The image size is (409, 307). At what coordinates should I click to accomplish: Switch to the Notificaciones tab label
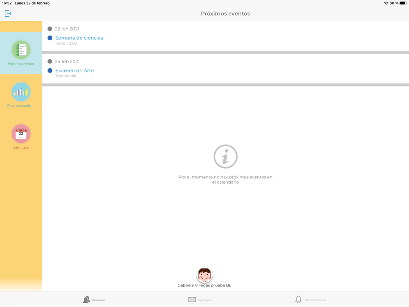click(x=315, y=300)
